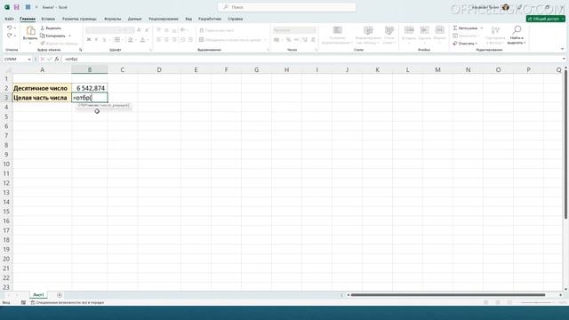Screen dimensions: 569x320
Task: Click the center horizontally icon
Action: coord(166,39)
